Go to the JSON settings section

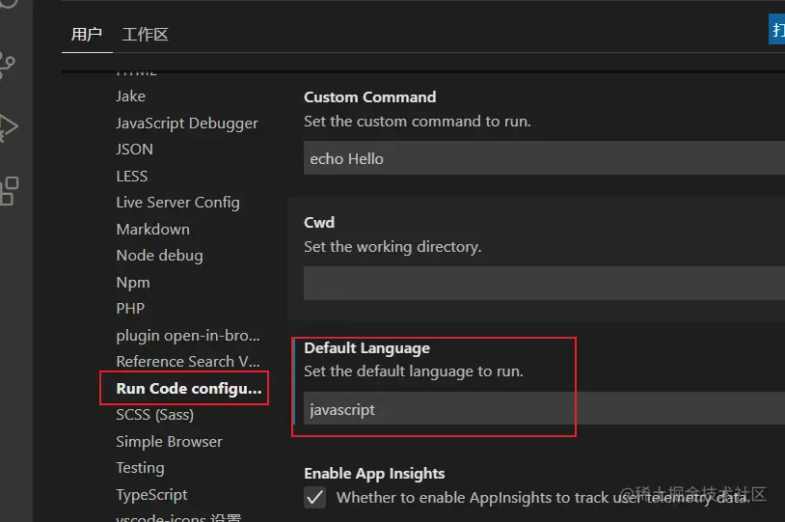tap(134, 149)
